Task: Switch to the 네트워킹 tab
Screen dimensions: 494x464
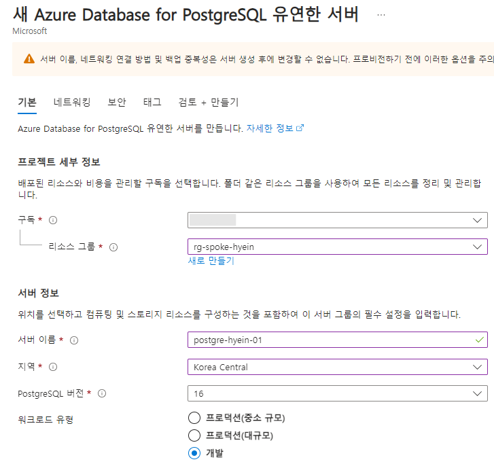Action: [x=72, y=103]
